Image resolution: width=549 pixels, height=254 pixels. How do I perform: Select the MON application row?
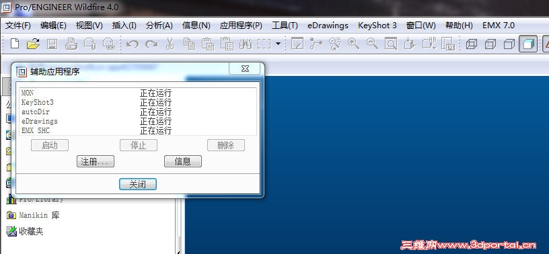pos(138,93)
